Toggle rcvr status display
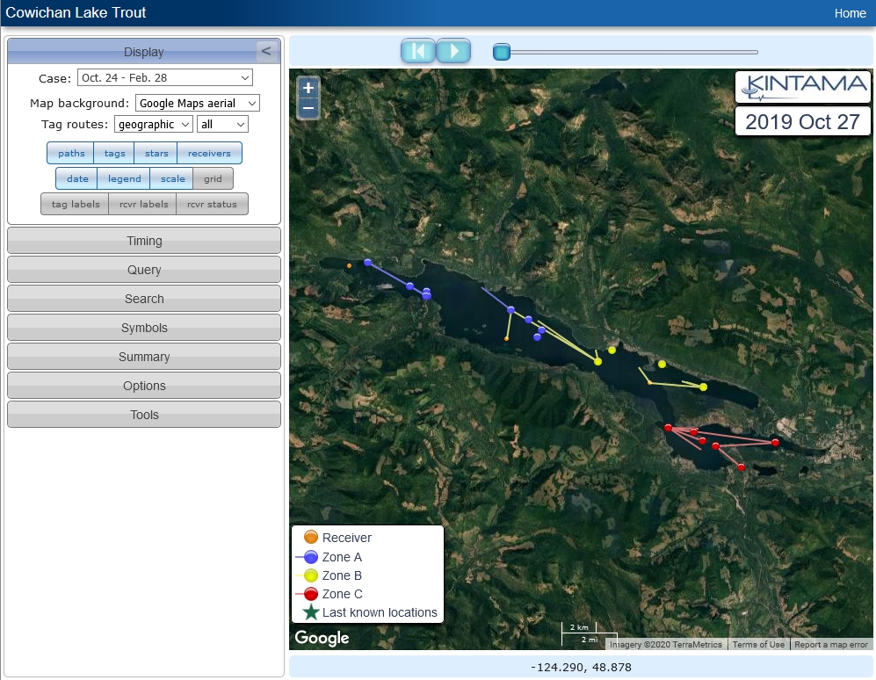 [x=212, y=205]
